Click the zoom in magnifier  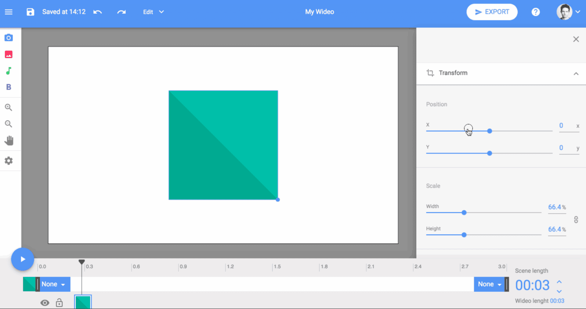click(x=9, y=107)
